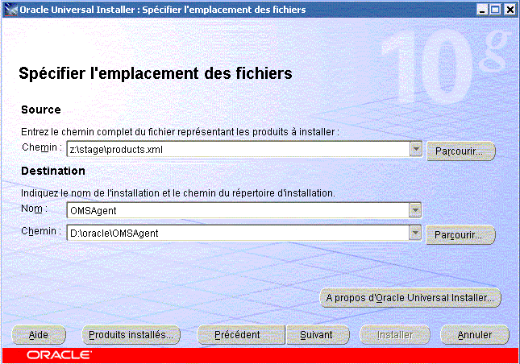Image resolution: width=520 pixels, height=364 pixels.
Task: Browse for source file with Parcourir
Action: 460,151
